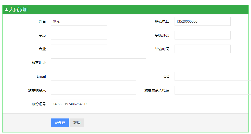This screenshot has width=251, height=134.
Task: Click the person icon beside 人员添加
Action: pyautogui.click(x=6, y=10)
